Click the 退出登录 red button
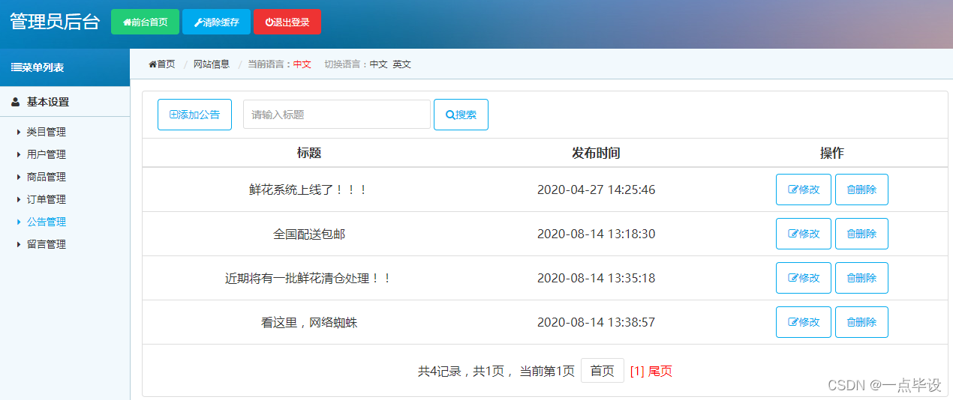This screenshot has height=400, width=953. (x=287, y=22)
